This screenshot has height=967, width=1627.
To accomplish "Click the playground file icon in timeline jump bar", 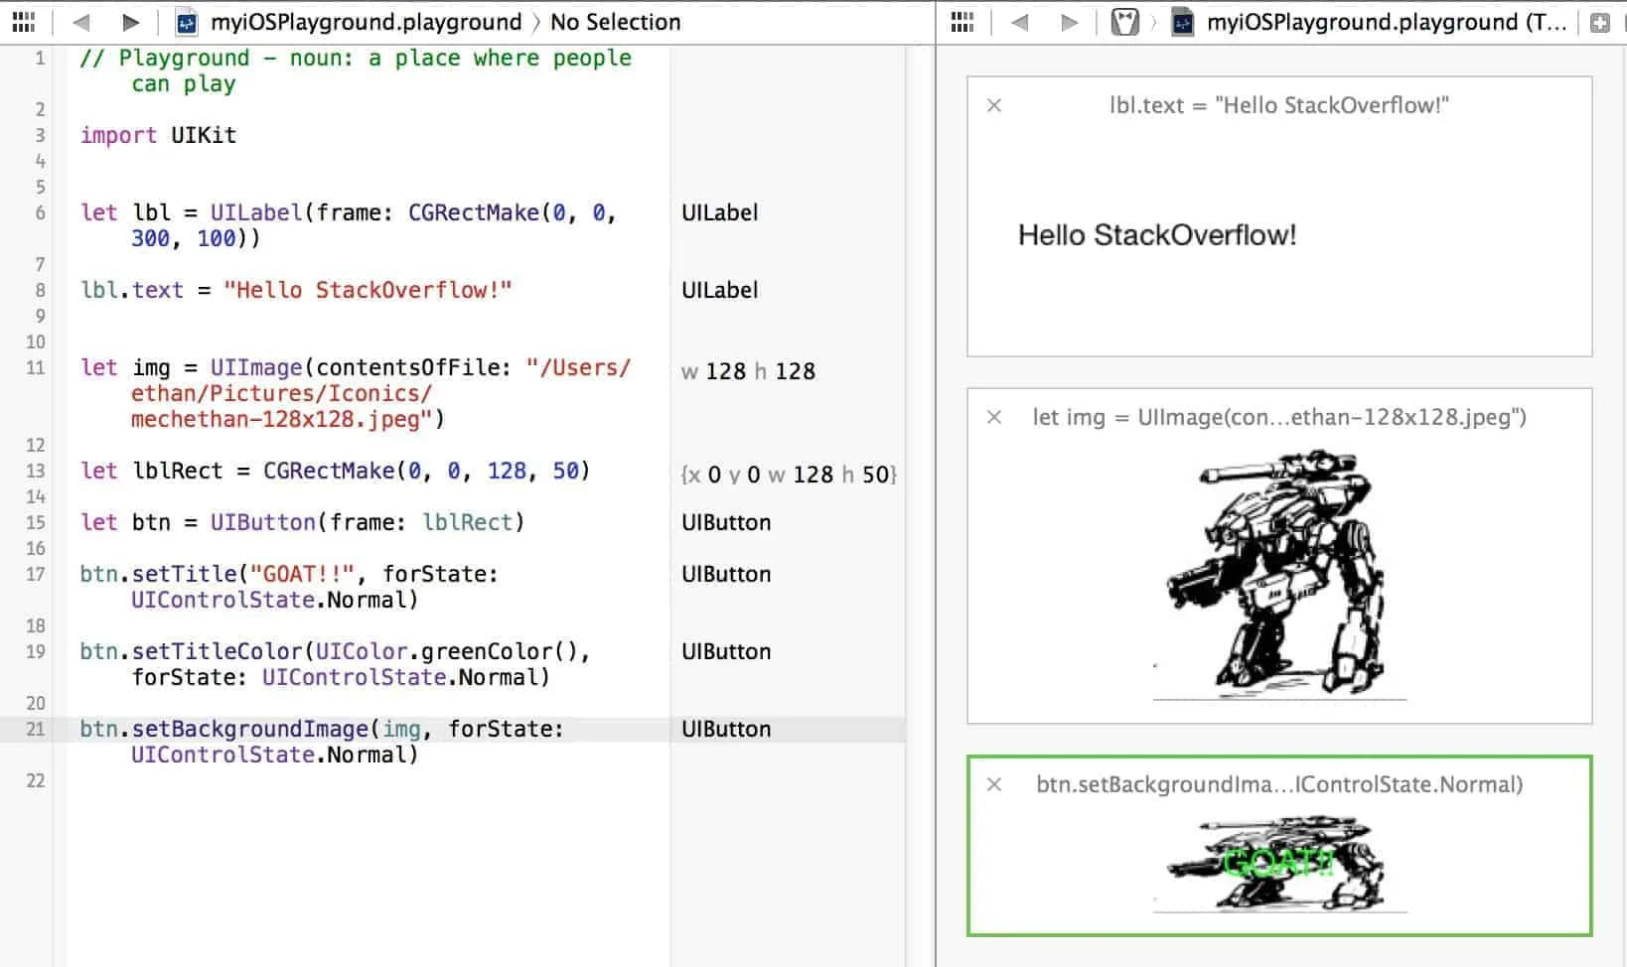I will coord(1182,22).
